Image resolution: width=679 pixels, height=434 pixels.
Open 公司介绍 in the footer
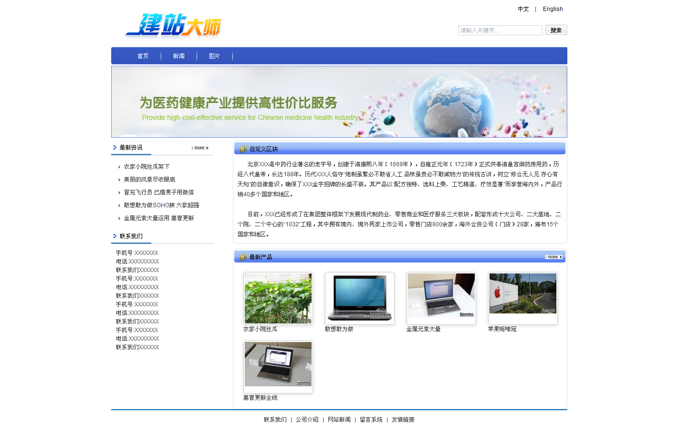pyautogui.click(x=307, y=420)
